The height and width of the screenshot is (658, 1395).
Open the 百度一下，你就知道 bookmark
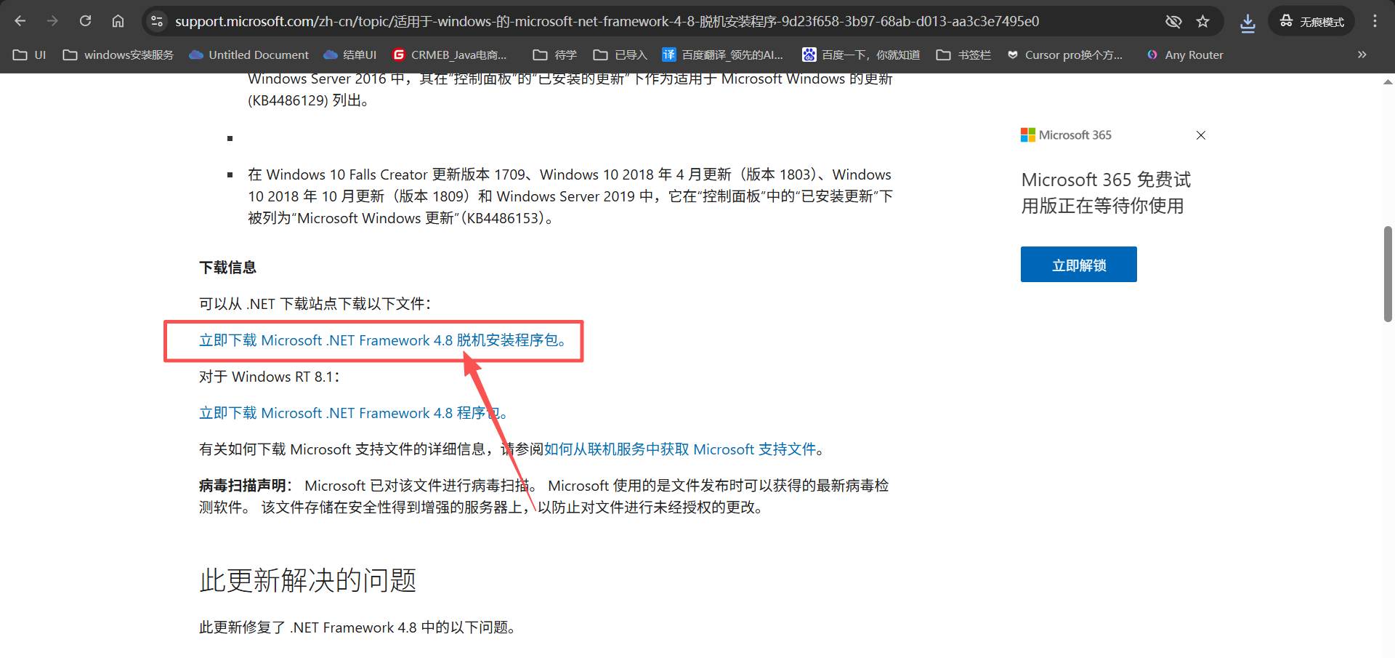[861, 55]
